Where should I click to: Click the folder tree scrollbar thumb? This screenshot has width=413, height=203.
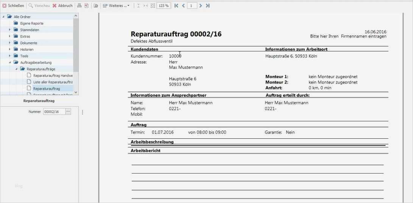pos(76,45)
